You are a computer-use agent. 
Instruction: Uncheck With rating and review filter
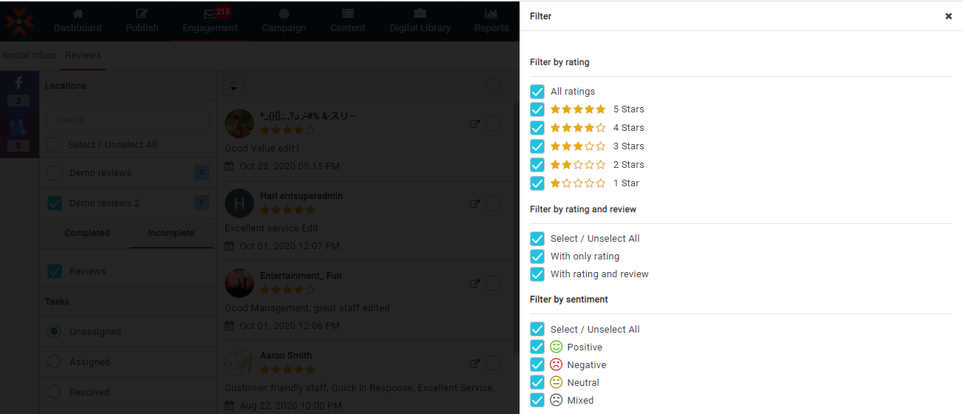point(537,274)
